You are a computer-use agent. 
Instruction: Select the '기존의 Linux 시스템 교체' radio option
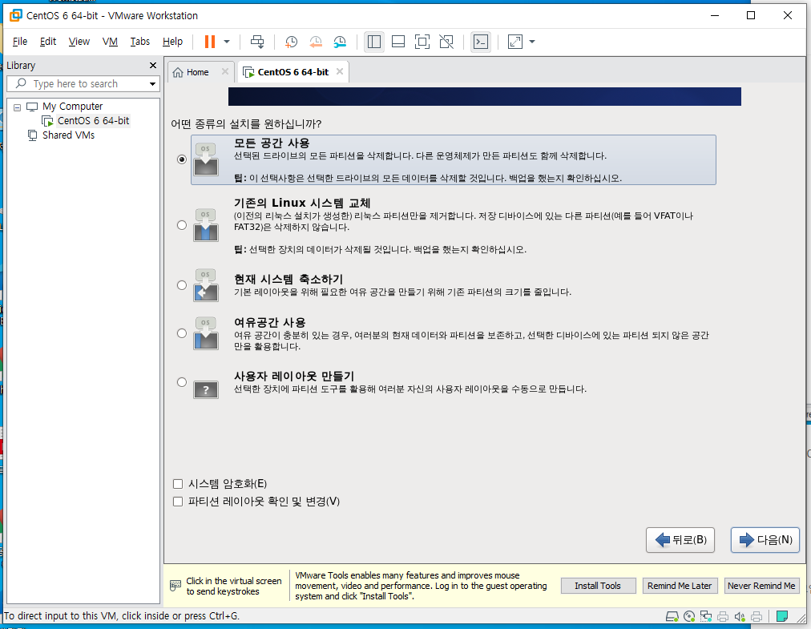coord(182,225)
